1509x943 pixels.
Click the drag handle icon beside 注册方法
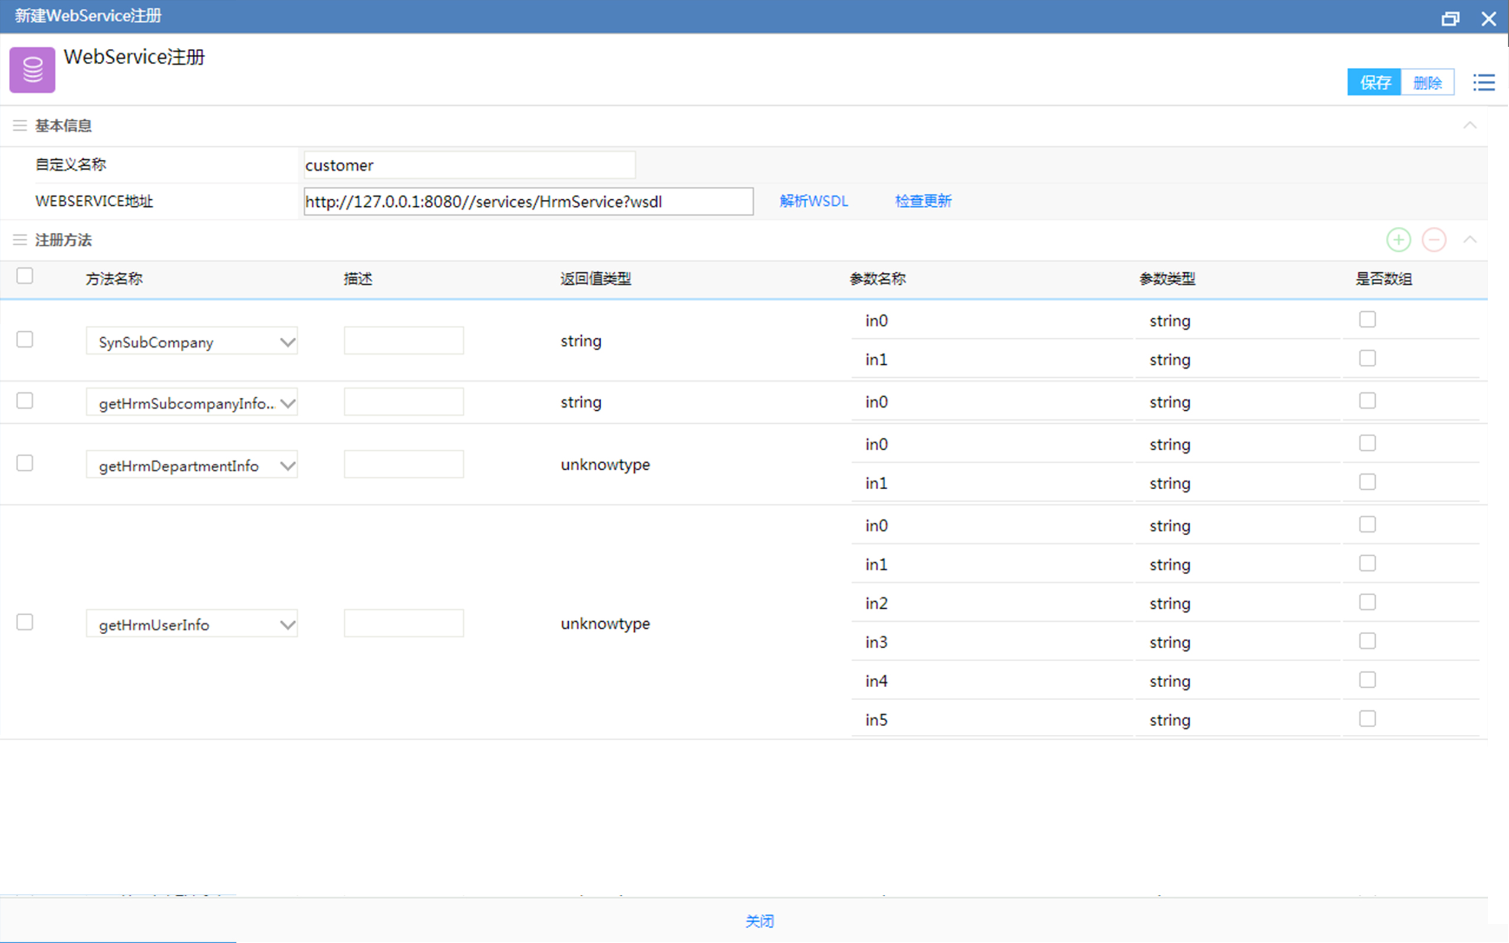click(x=20, y=240)
